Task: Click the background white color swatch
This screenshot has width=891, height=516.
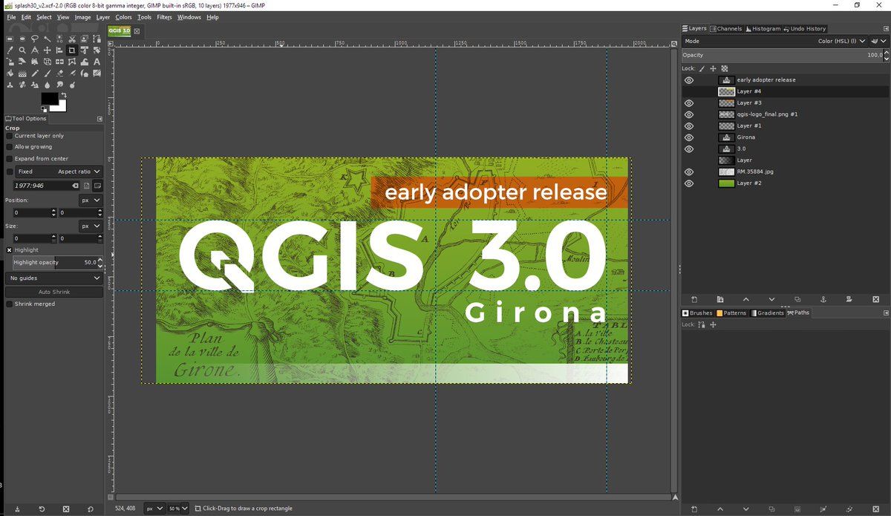Action: pyautogui.click(x=59, y=106)
